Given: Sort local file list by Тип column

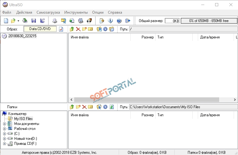Looking at the screenshot, I should click(174, 115).
